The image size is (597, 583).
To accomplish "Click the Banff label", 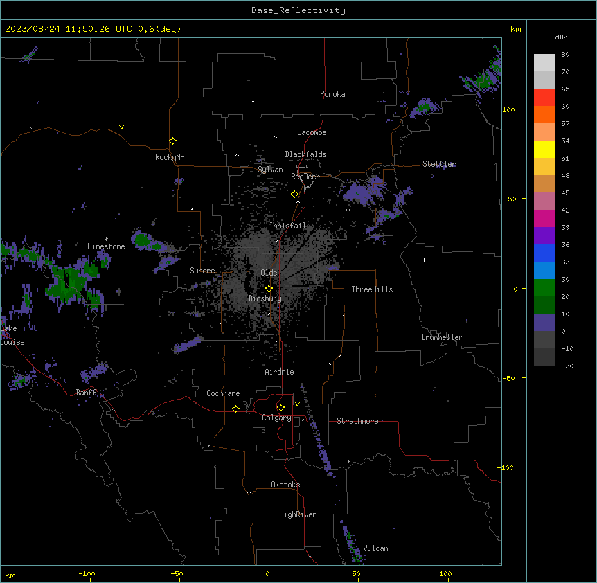I will [86, 393].
